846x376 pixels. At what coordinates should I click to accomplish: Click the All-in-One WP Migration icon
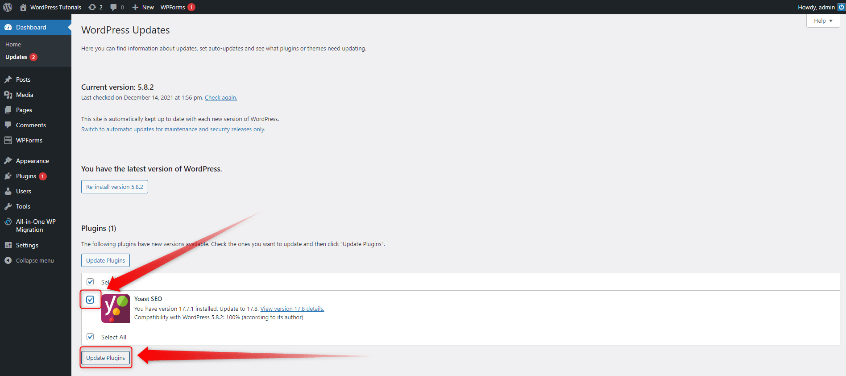[8, 221]
